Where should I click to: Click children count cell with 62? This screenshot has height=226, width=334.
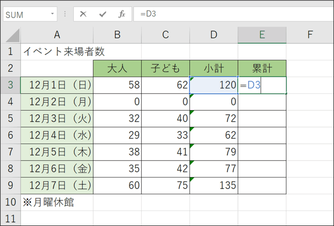pyautogui.click(x=165, y=85)
